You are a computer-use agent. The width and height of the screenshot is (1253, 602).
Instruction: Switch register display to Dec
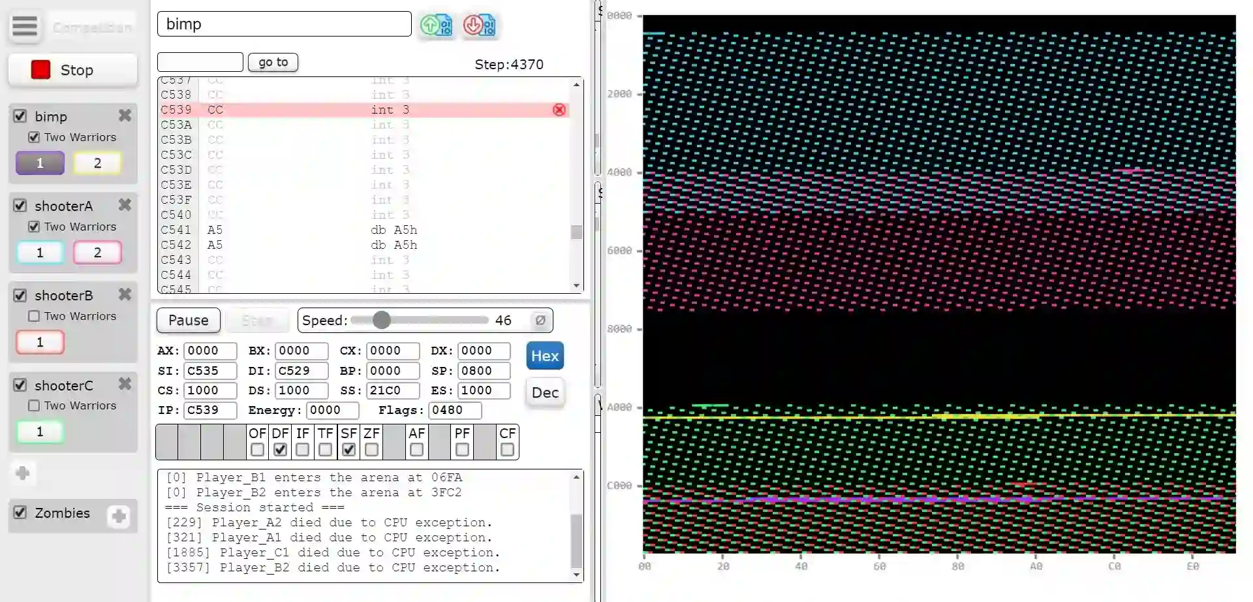[545, 392]
